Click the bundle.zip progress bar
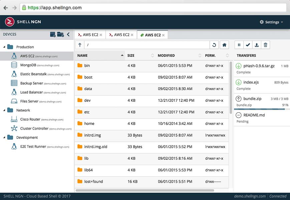 (x=262, y=109)
